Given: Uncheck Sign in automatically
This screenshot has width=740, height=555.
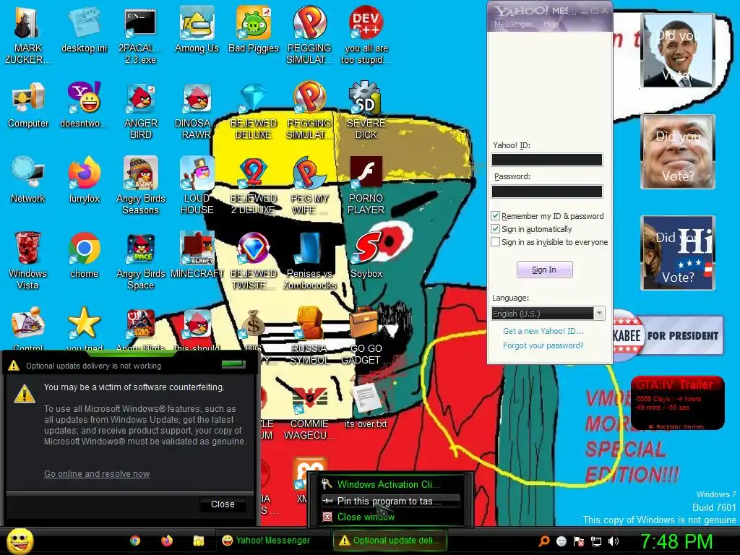Looking at the screenshot, I should (x=495, y=229).
